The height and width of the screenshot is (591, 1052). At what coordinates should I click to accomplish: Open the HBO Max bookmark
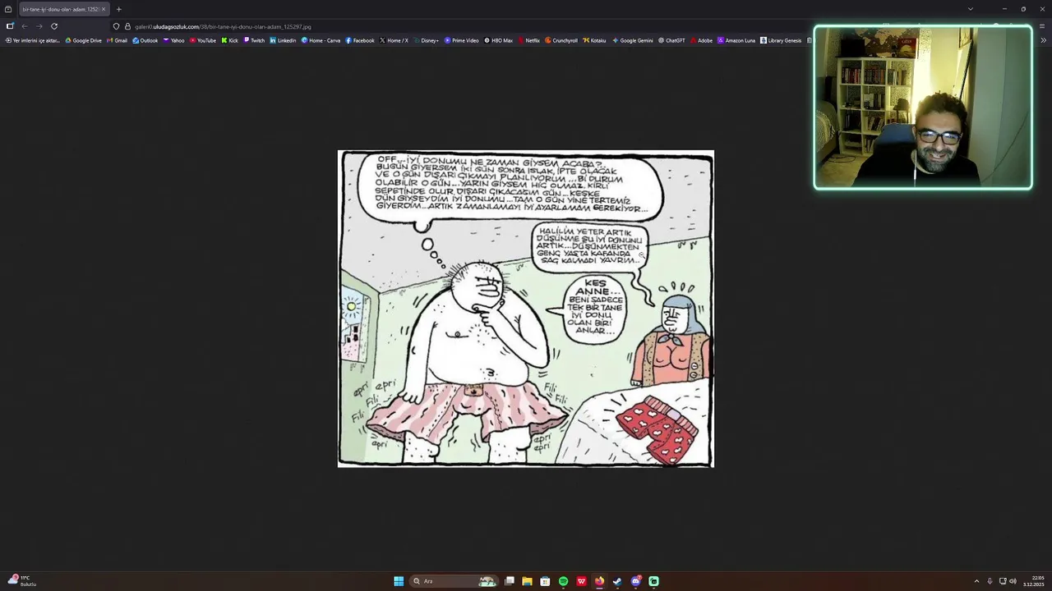point(498,40)
